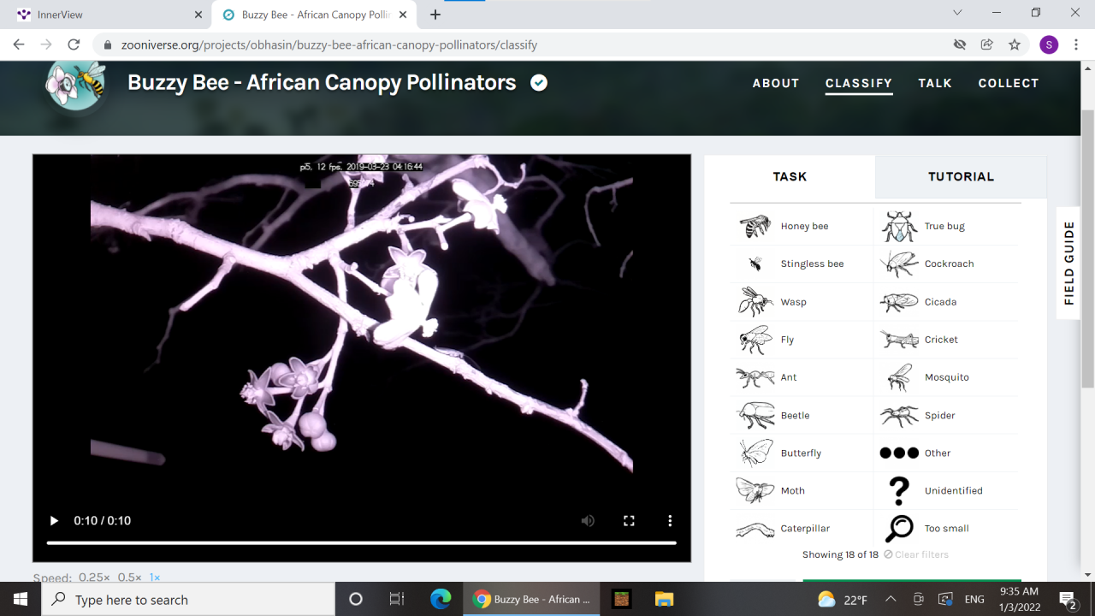
Task: Set playback speed to 1×
Action: 155,577
